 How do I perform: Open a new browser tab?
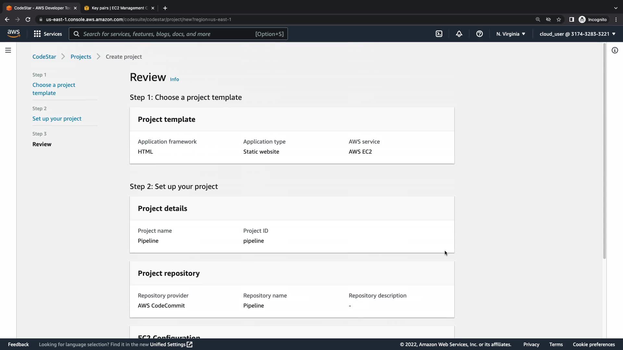pyautogui.click(x=165, y=8)
